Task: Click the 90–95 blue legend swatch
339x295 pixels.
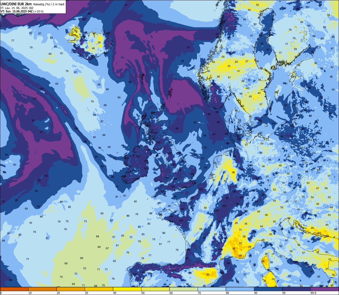Action: 268,289
